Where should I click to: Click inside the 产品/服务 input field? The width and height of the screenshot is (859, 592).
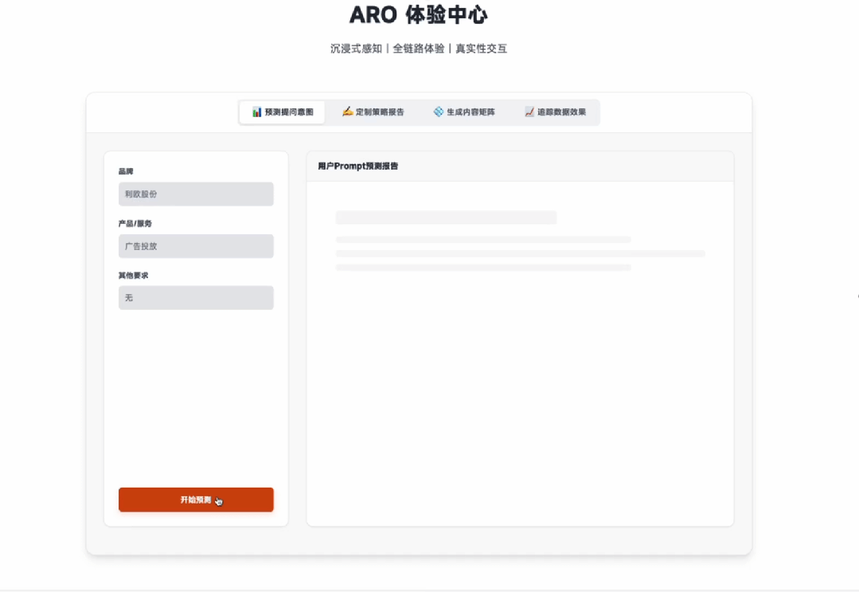tap(196, 246)
